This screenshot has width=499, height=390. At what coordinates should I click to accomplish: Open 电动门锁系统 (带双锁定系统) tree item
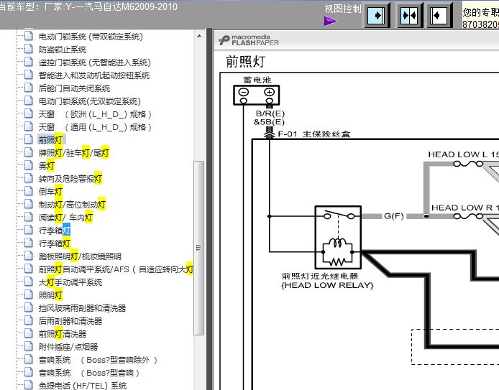(x=91, y=37)
